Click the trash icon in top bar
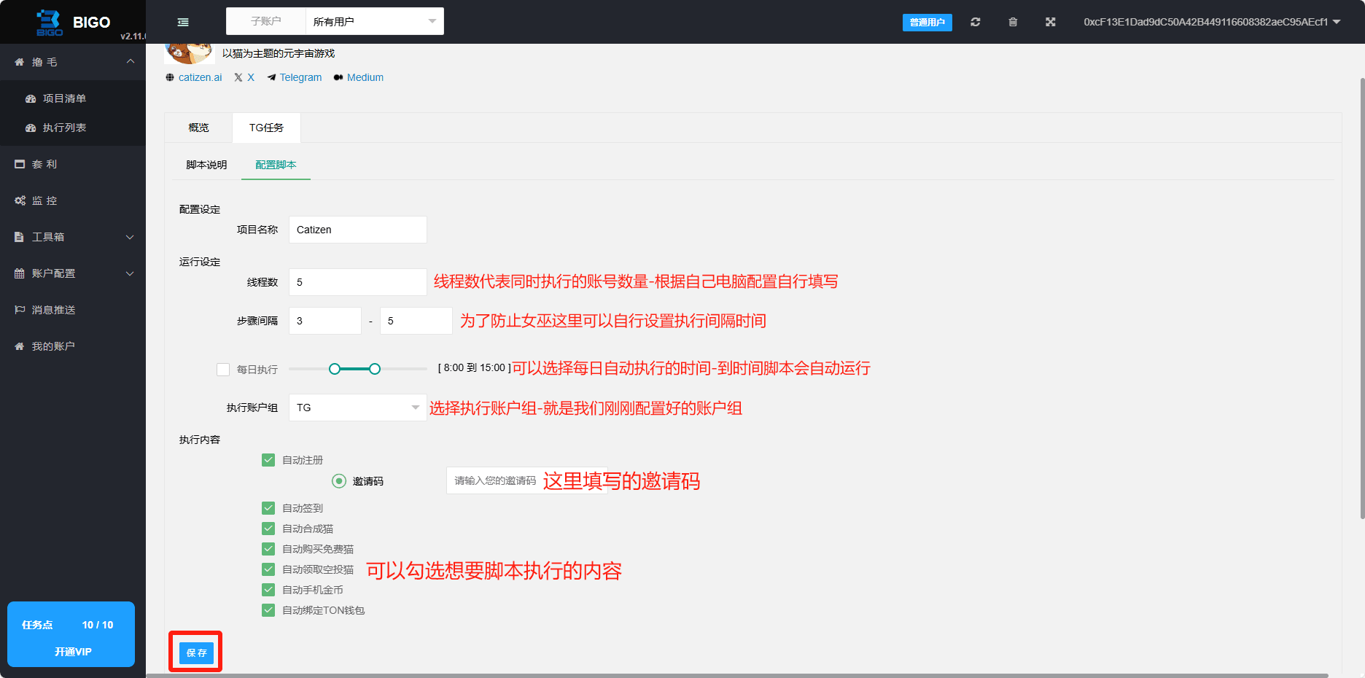 [x=1013, y=22]
